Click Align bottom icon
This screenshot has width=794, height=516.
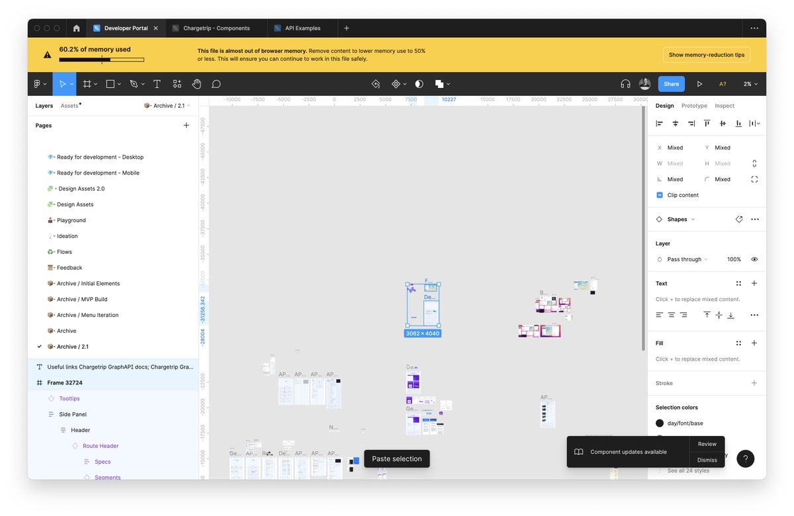738,124
